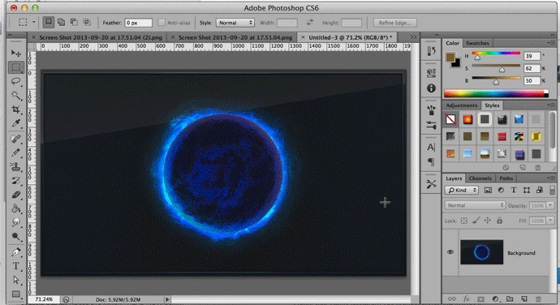This screenshot has width=560, height=305.
Task: Select the Eraser tool
Action: point(15,195)
